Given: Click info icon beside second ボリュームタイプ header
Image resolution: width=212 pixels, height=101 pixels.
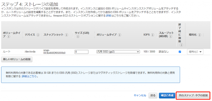Looking at the screenshot, I should [x=119, y=35].
